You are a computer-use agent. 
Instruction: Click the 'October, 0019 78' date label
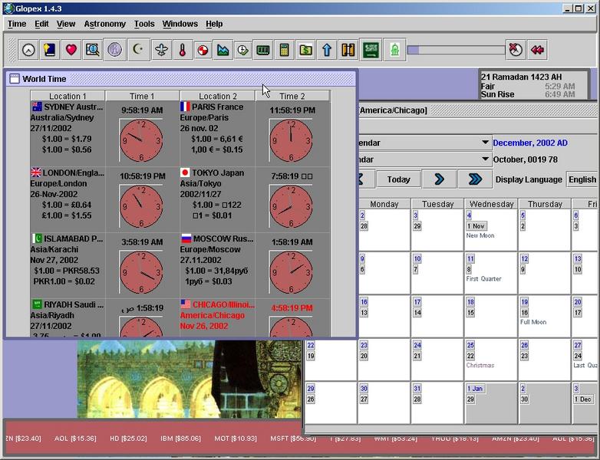pos(525,159)
